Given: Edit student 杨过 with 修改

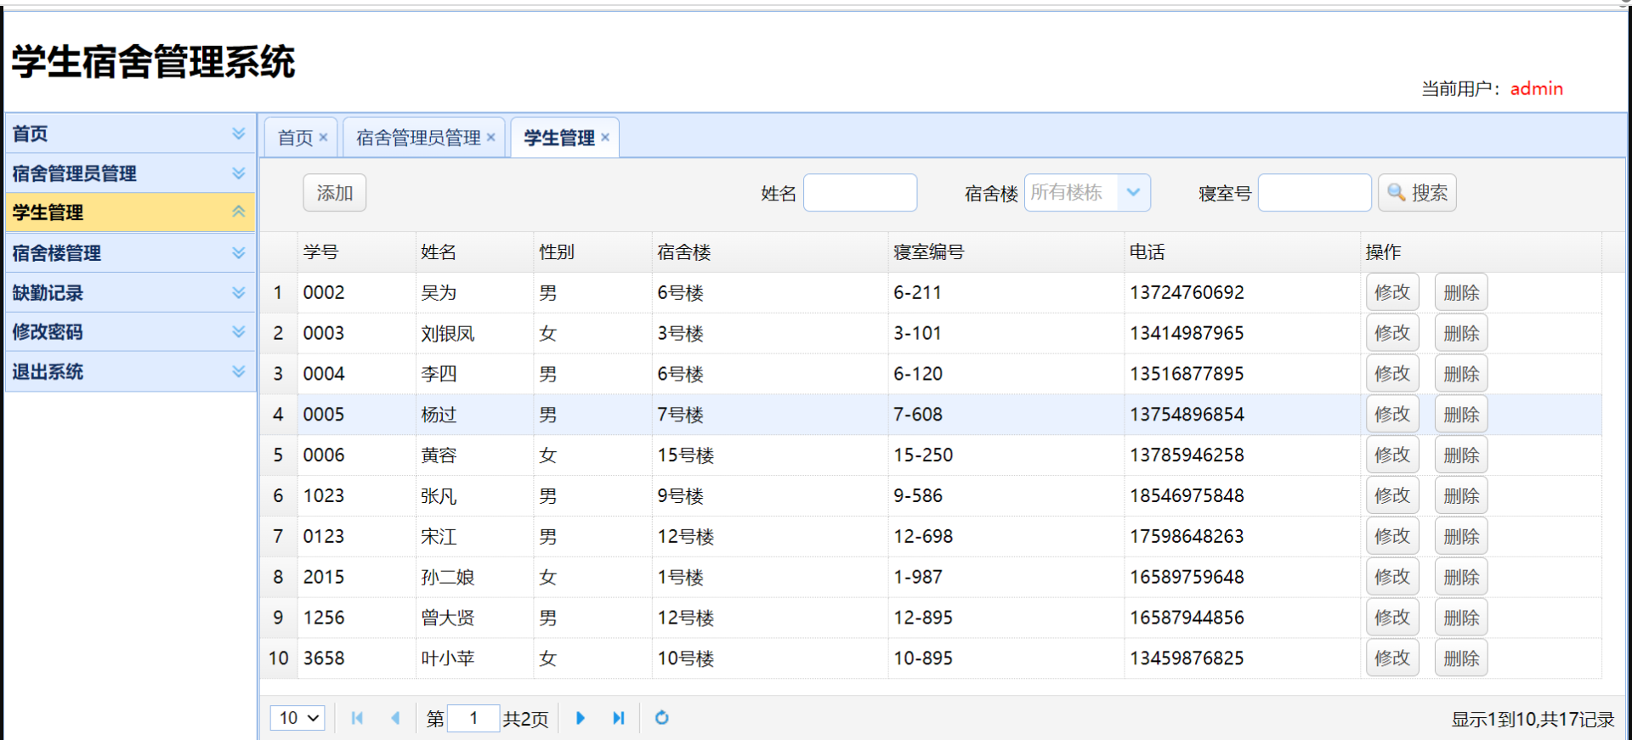Looking at the screenshot, I should (1392, 415).
